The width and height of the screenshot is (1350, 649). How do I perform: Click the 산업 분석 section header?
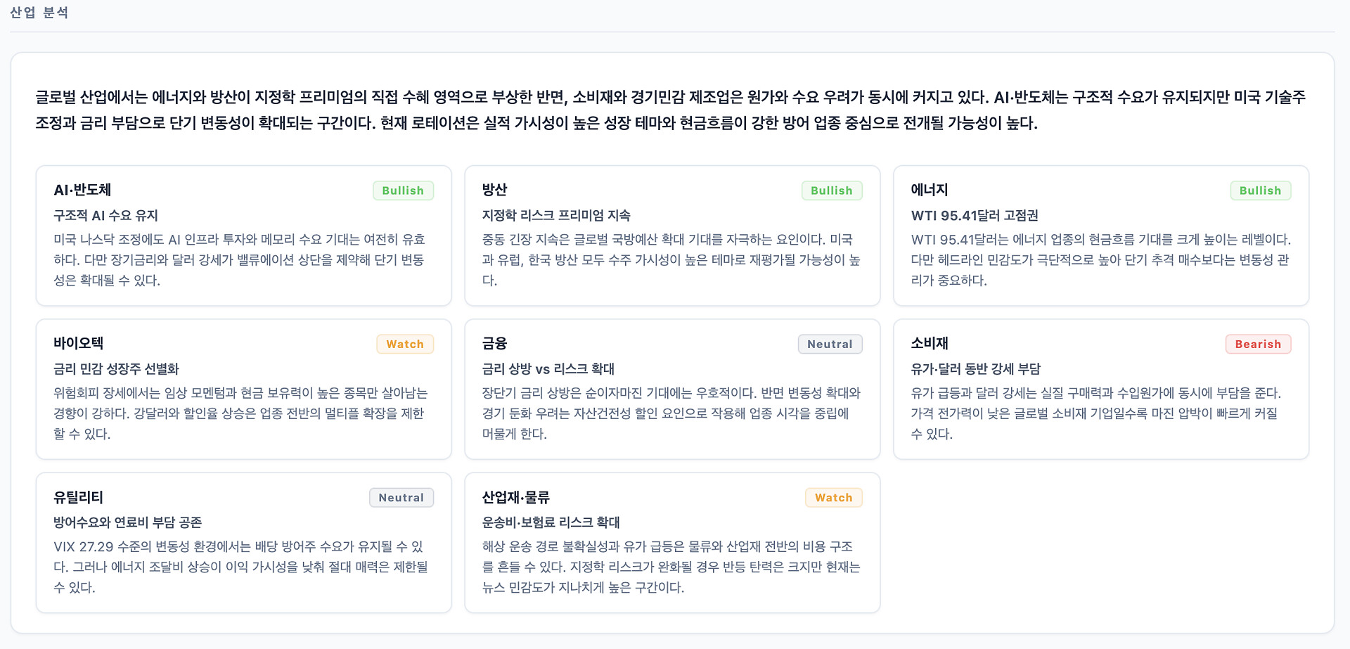(39, 13)
